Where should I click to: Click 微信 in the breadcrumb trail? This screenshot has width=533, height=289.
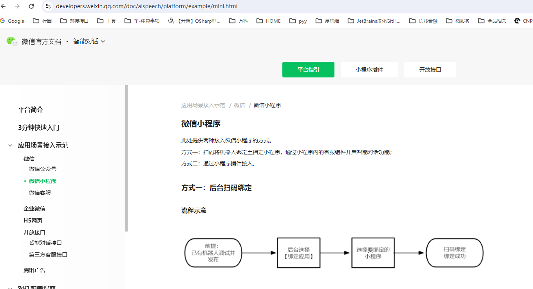[239, 105]
